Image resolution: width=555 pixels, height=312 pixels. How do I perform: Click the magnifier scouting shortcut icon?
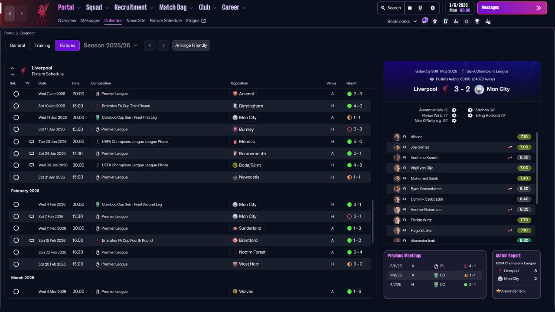(x=456, y=21)
